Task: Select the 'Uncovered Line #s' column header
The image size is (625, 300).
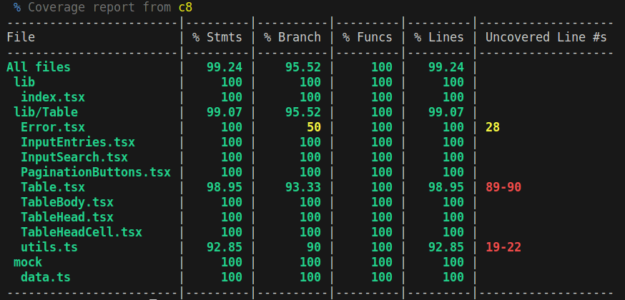Action: (x=546, y=37)
